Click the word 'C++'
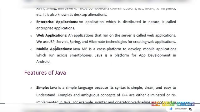 pos(125,95)
